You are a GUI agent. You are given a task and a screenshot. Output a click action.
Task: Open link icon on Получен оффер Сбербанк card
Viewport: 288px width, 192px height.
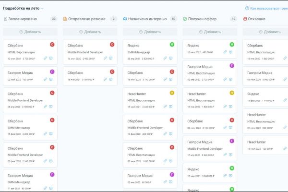(x=225, y=128)
